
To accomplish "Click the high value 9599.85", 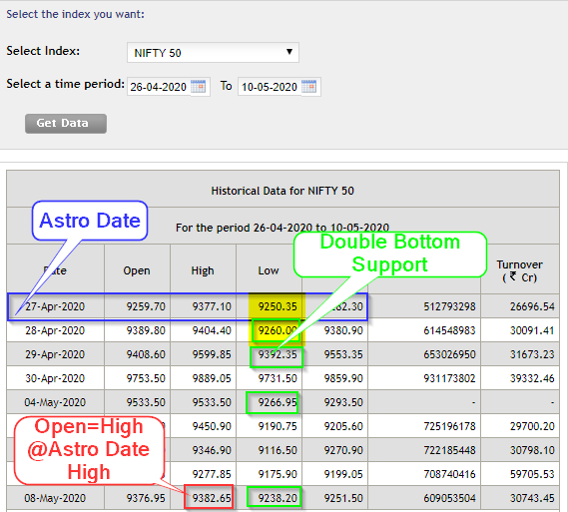I will [212, 354].
